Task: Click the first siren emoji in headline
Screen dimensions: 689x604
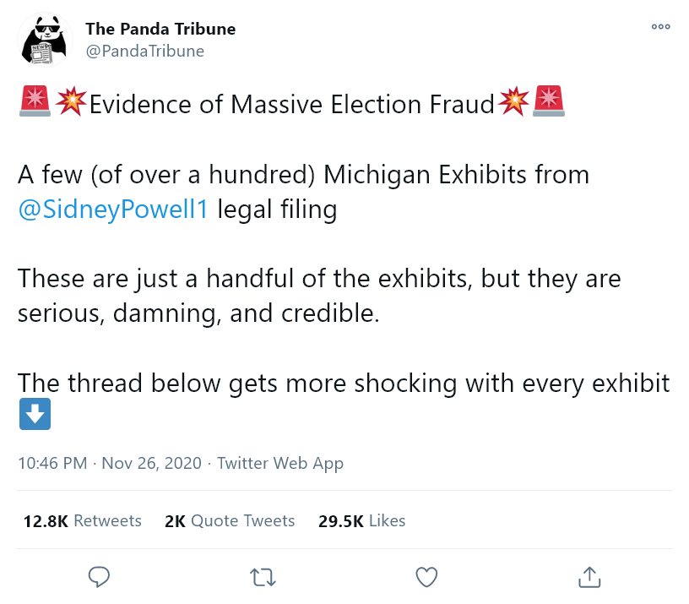Action: point(34,102)
